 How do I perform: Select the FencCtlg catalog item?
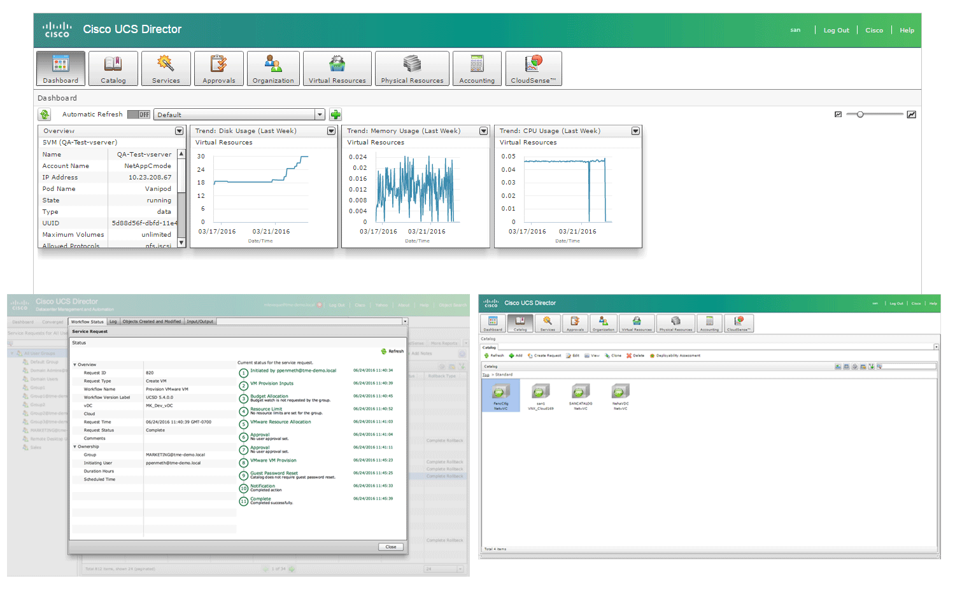(x=501, y=396)
